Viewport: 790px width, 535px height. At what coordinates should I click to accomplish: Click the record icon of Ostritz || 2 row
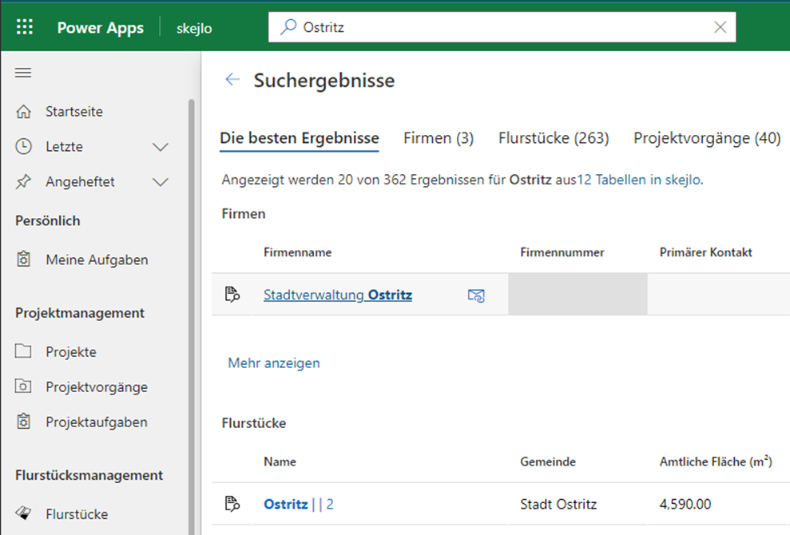click(232, 504)
